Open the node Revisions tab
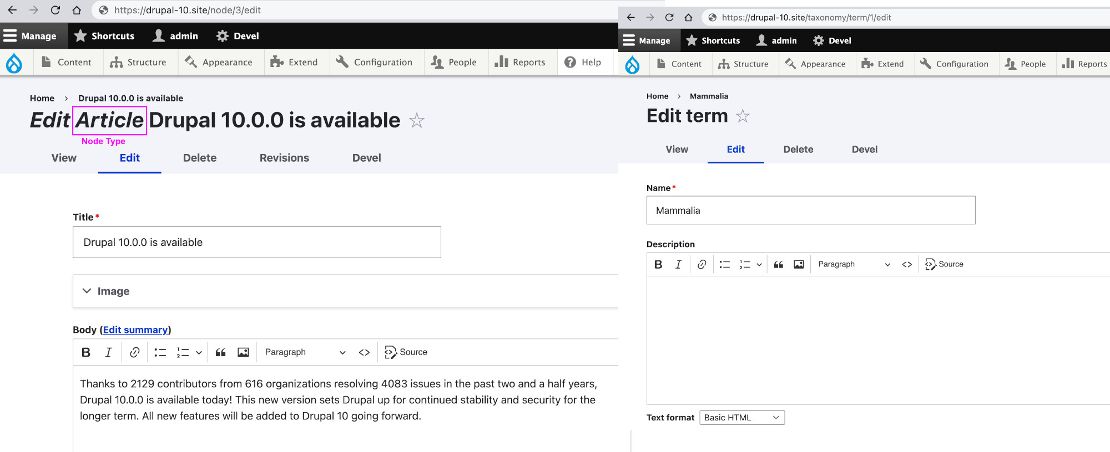This screenshot has height=452, width=1110. click(284, 158)
